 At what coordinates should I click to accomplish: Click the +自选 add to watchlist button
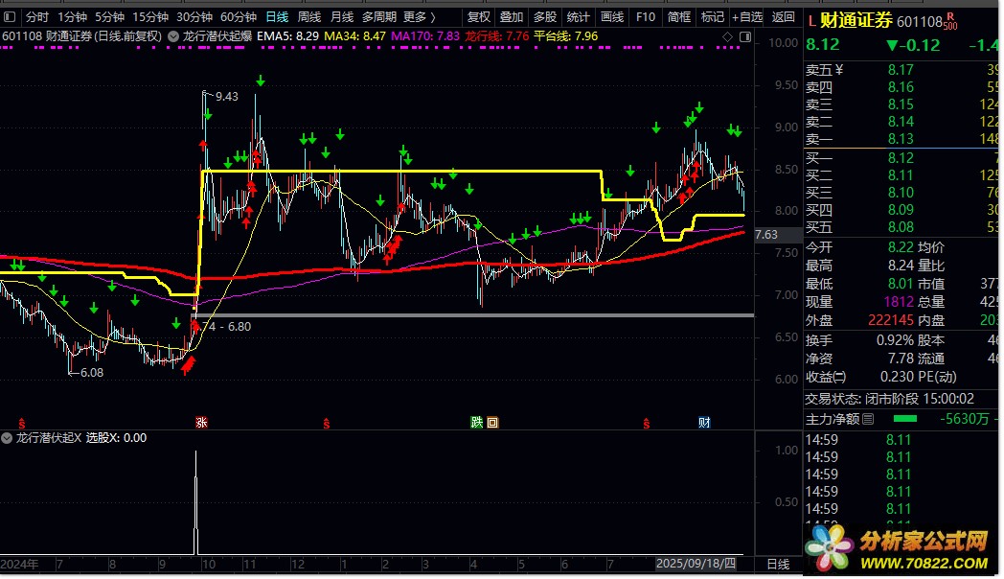point(746,16)
